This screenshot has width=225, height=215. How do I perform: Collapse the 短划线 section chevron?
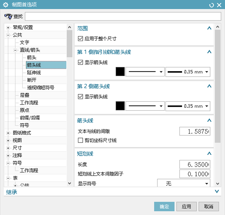(x=209, y=153)
